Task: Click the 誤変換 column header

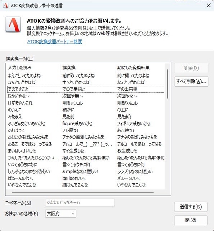Action: point(87,68)
